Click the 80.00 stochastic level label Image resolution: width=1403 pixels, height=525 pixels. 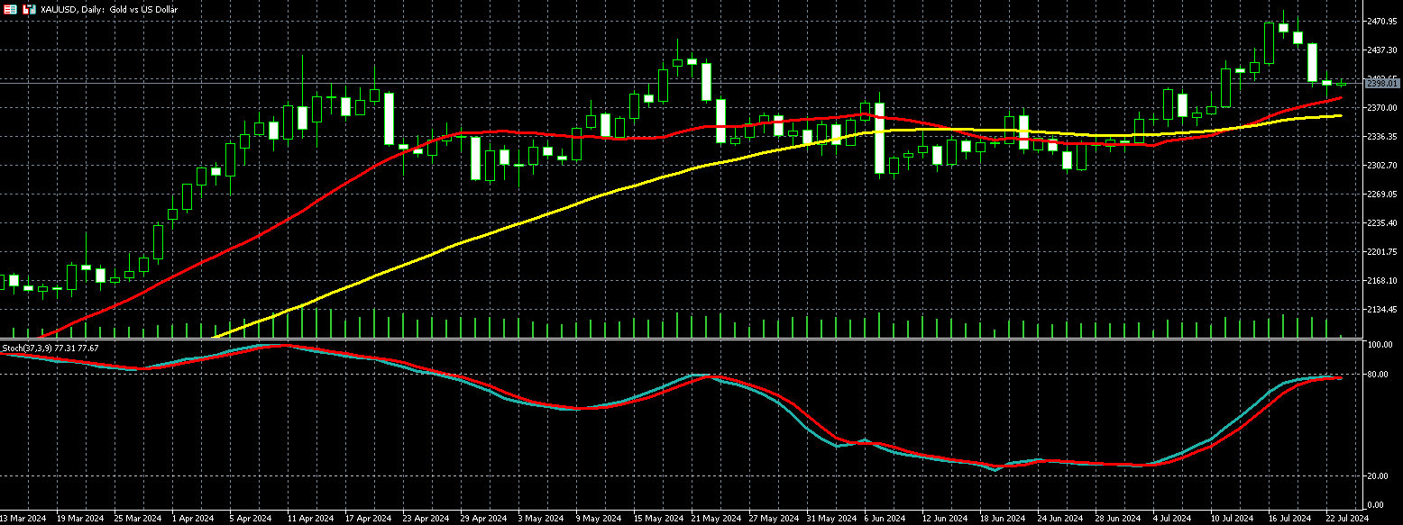[1377, 374]
